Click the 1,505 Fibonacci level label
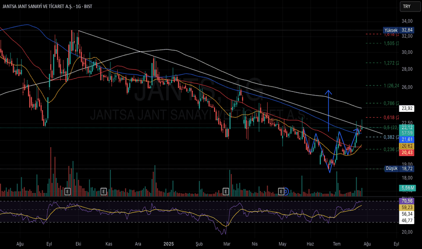The height and width of the screenshot is (249, 422). [391, 43]
